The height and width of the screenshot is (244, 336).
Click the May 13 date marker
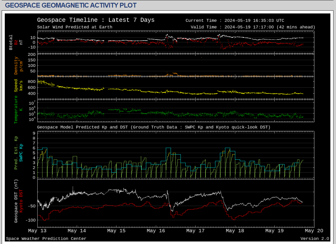[x=37, y=231]
